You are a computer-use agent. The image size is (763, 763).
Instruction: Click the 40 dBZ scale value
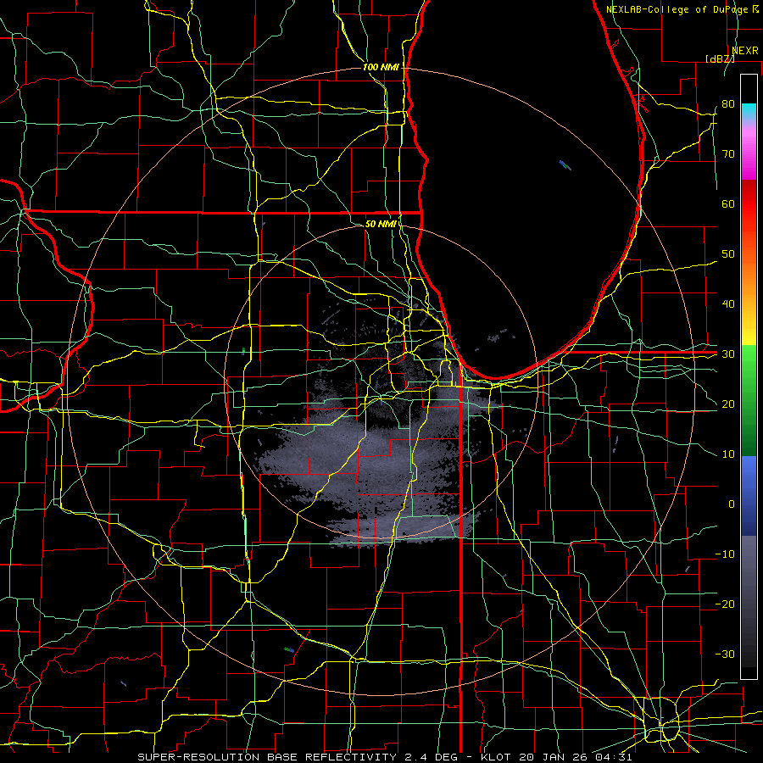coord(728,304)
